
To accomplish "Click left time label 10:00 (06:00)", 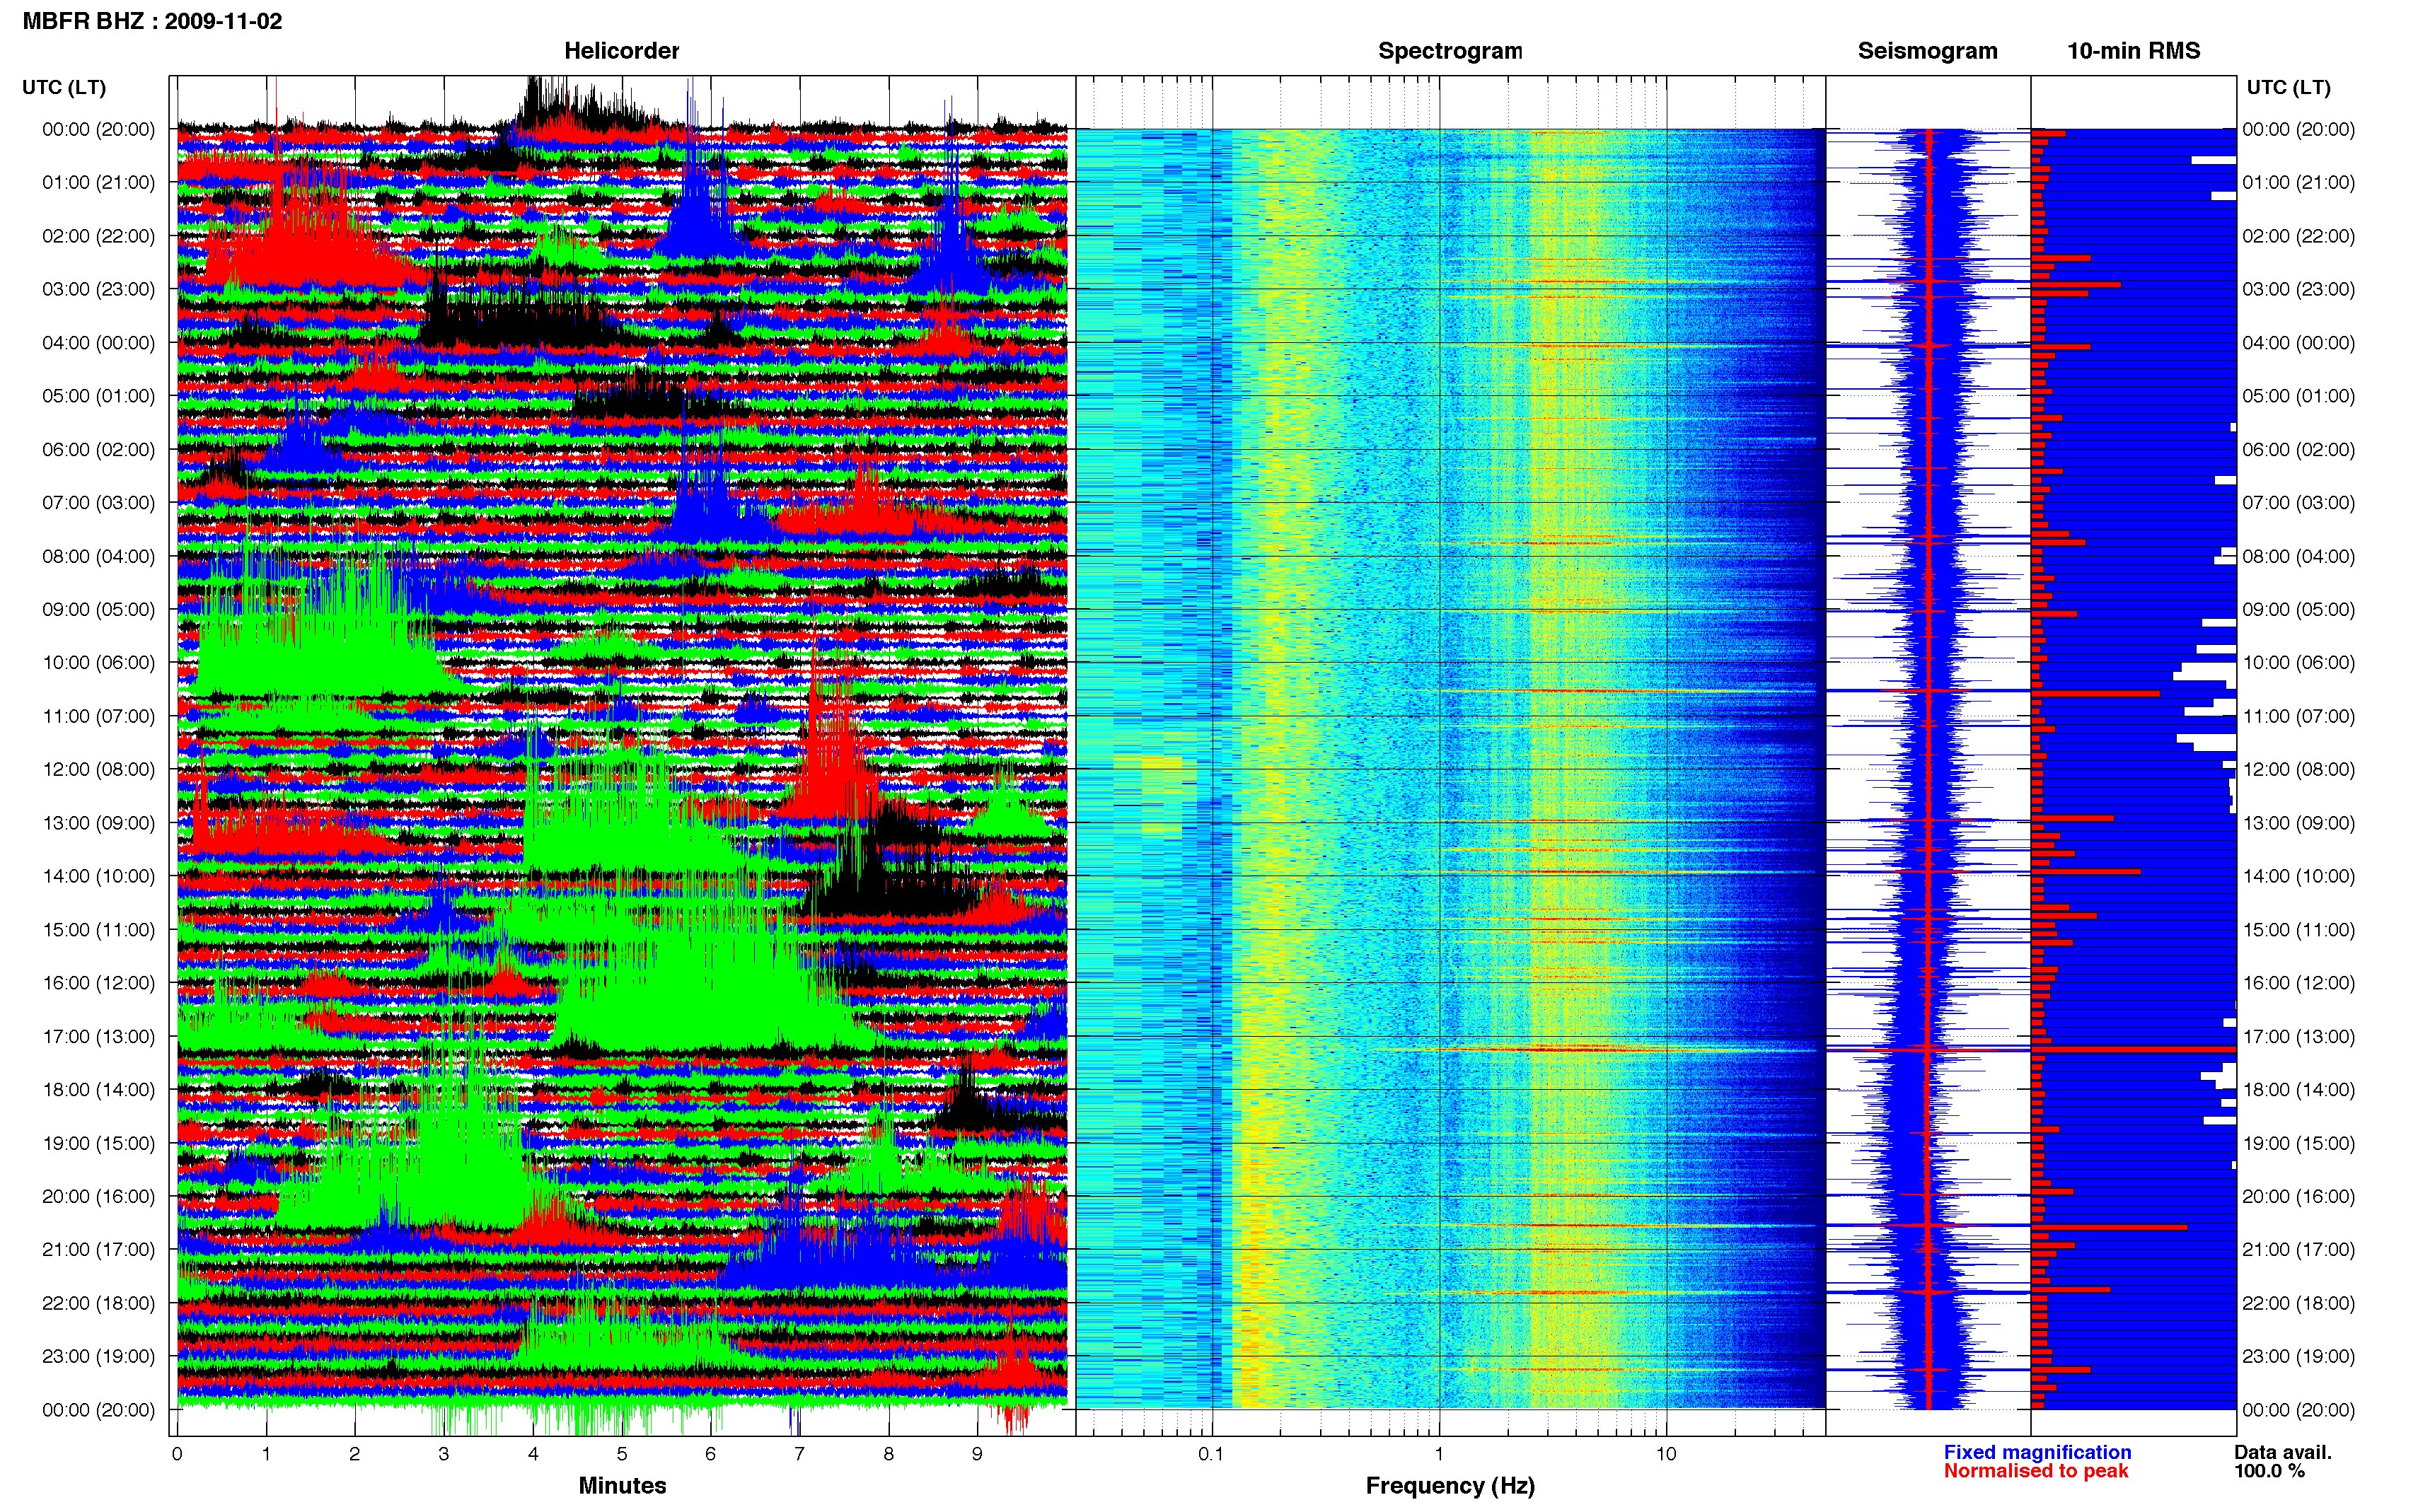I will pos(98,662).
